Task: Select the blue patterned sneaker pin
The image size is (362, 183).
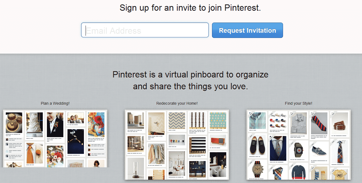Action: coord(319,151)
